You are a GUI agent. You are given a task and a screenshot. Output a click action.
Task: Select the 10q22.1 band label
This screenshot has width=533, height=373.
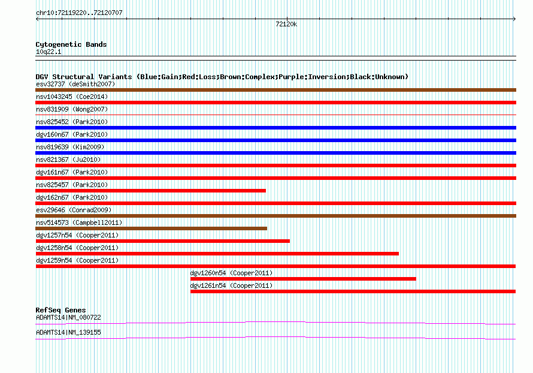tap(49, 52)
